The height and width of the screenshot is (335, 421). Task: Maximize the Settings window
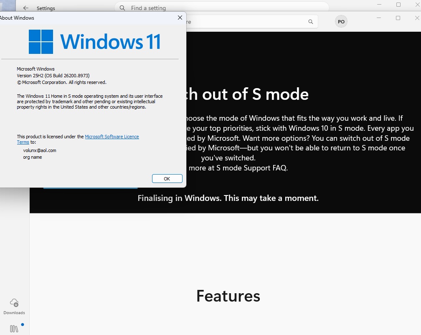tap(398, 5)
